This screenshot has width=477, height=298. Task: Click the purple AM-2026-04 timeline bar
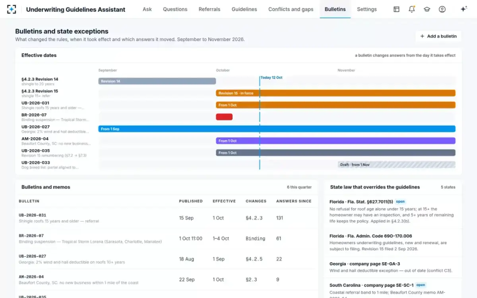tap(335, 141)
